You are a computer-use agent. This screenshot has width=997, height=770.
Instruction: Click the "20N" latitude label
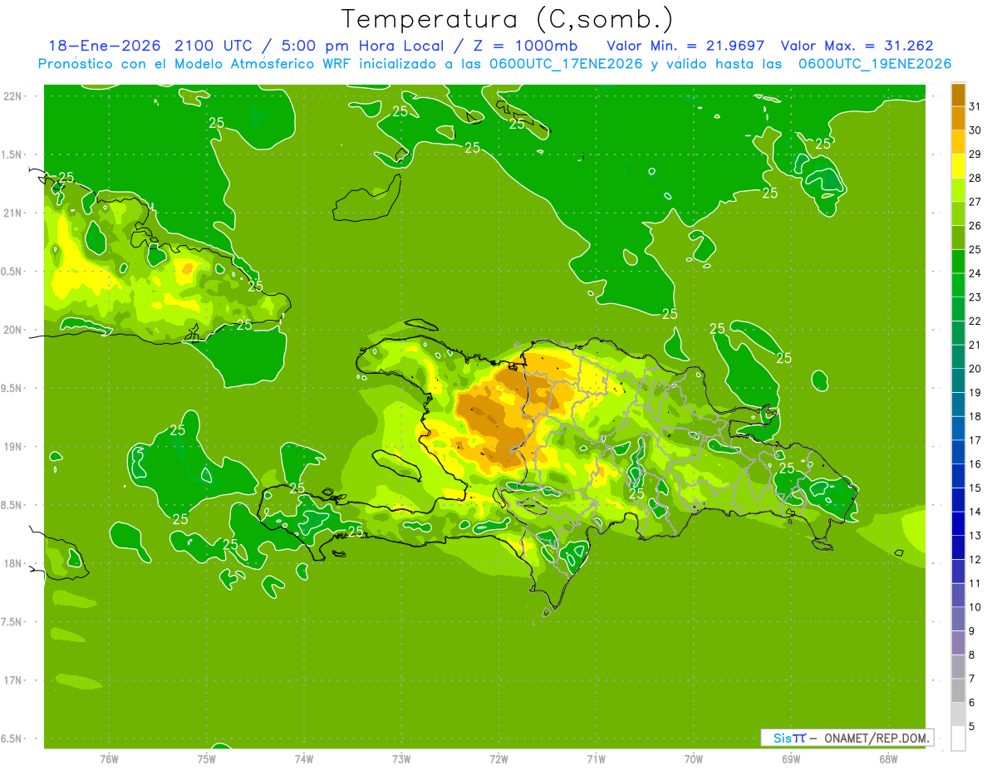click(x=12, y=330)
